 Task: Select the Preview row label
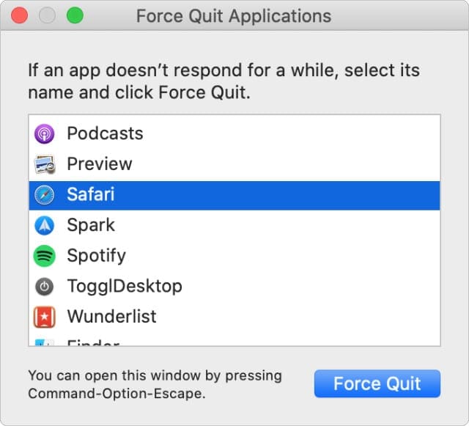point(100,164)
